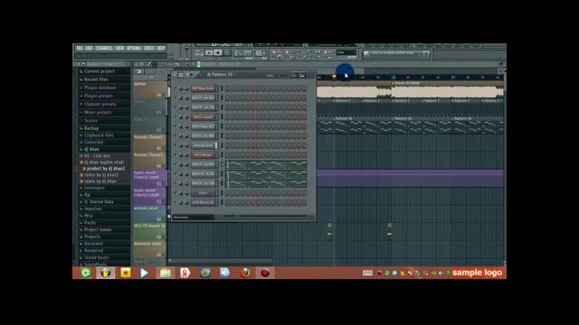579x325 pixels.
Task: Select the animals vocal playlist track label
Action: pos(149,214)
